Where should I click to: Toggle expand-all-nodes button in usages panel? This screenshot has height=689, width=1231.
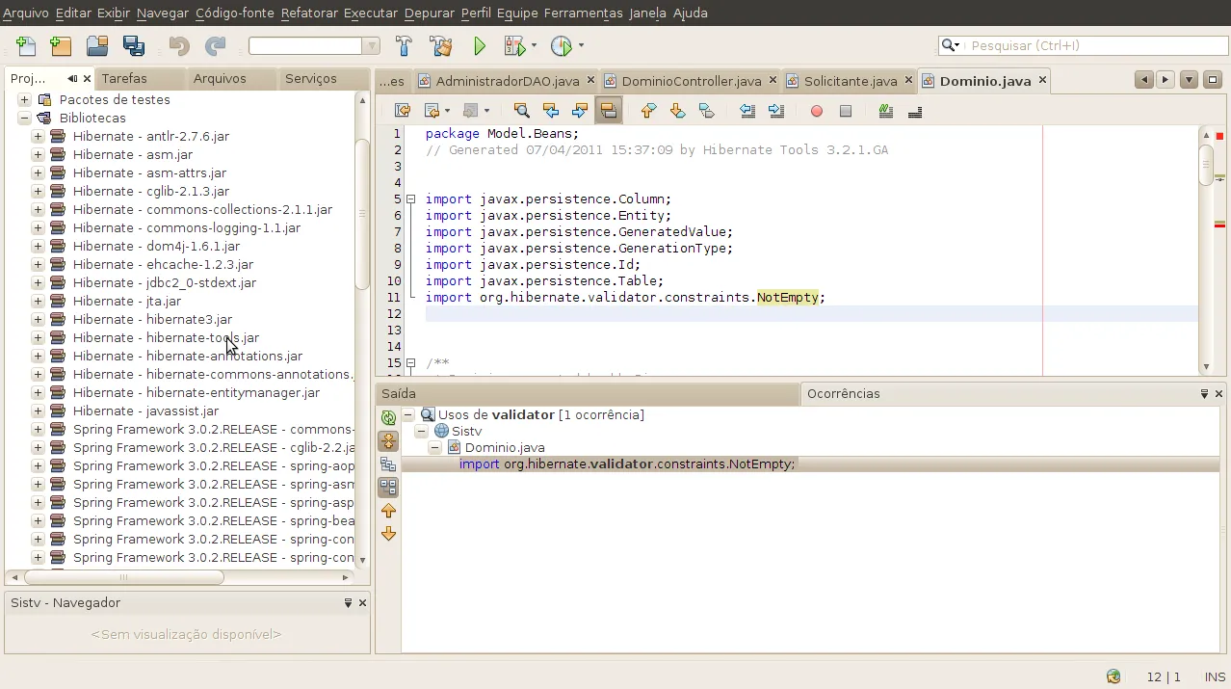click(388, 441)
